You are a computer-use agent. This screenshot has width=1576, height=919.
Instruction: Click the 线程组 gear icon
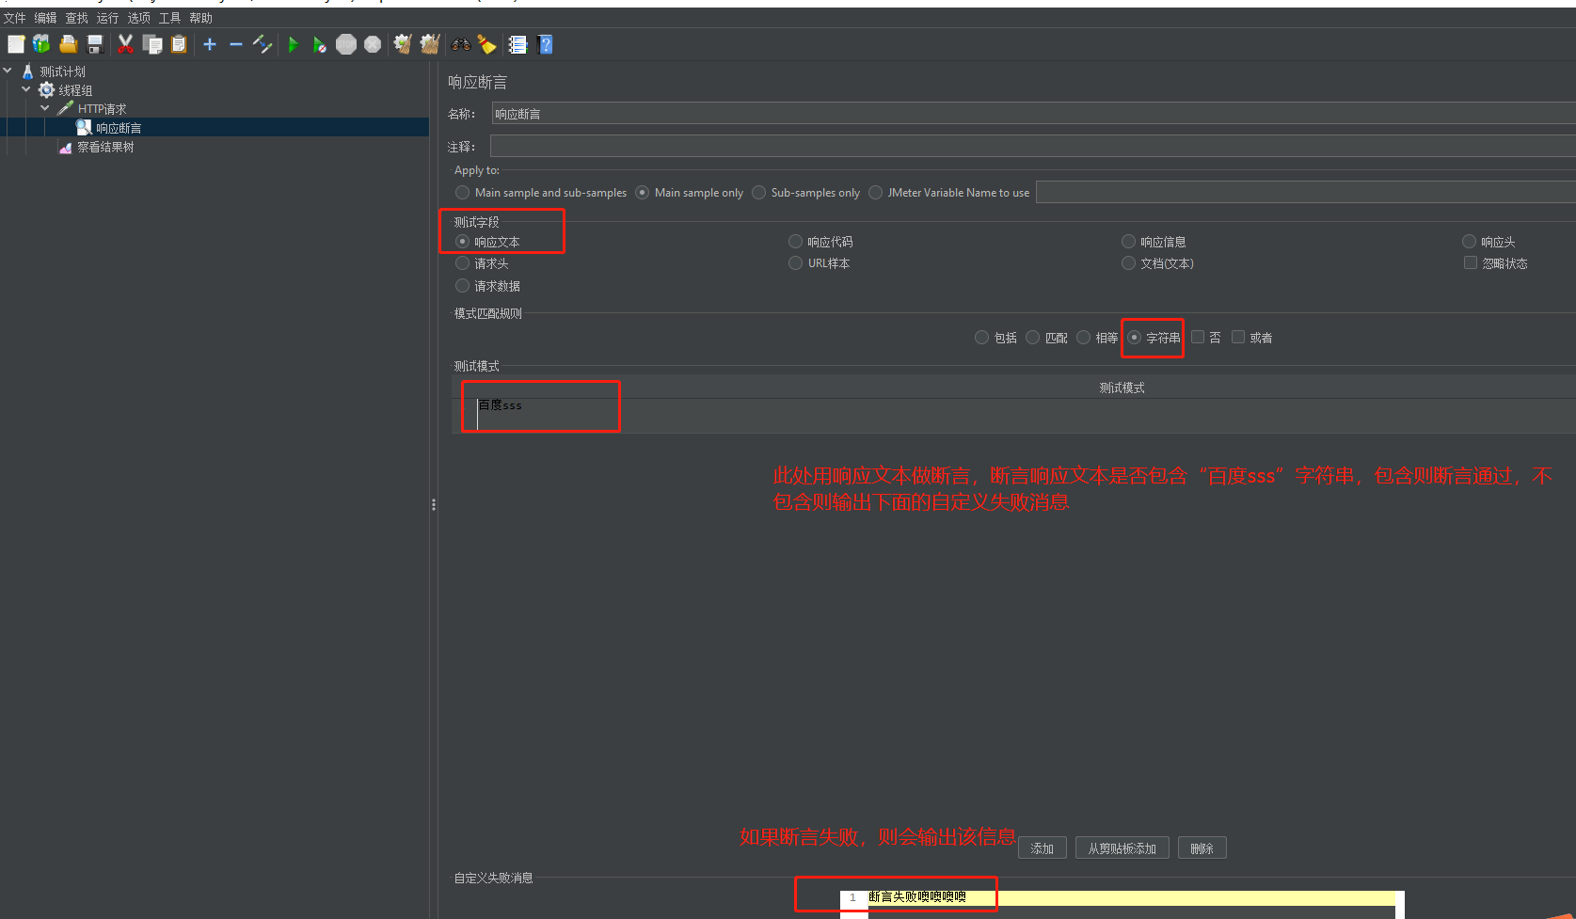click(46, 90)
